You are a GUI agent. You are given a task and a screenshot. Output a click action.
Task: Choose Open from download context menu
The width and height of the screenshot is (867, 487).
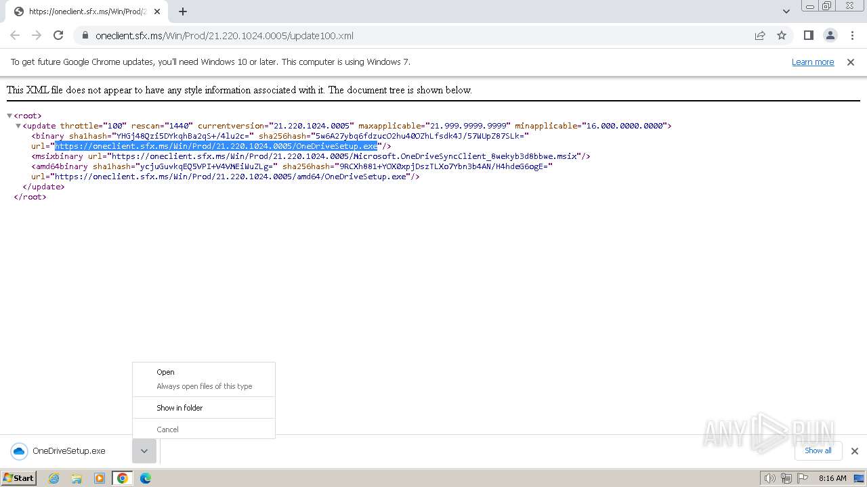pos(204,372)
